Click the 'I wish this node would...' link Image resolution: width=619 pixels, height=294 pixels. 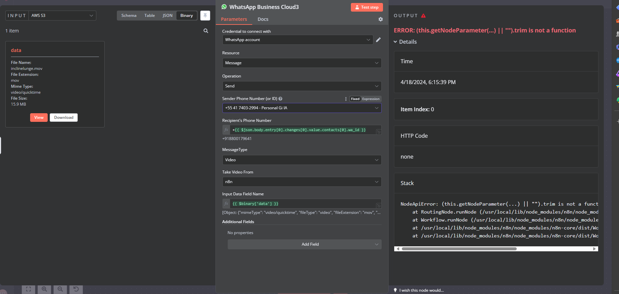tap(421, 290)
